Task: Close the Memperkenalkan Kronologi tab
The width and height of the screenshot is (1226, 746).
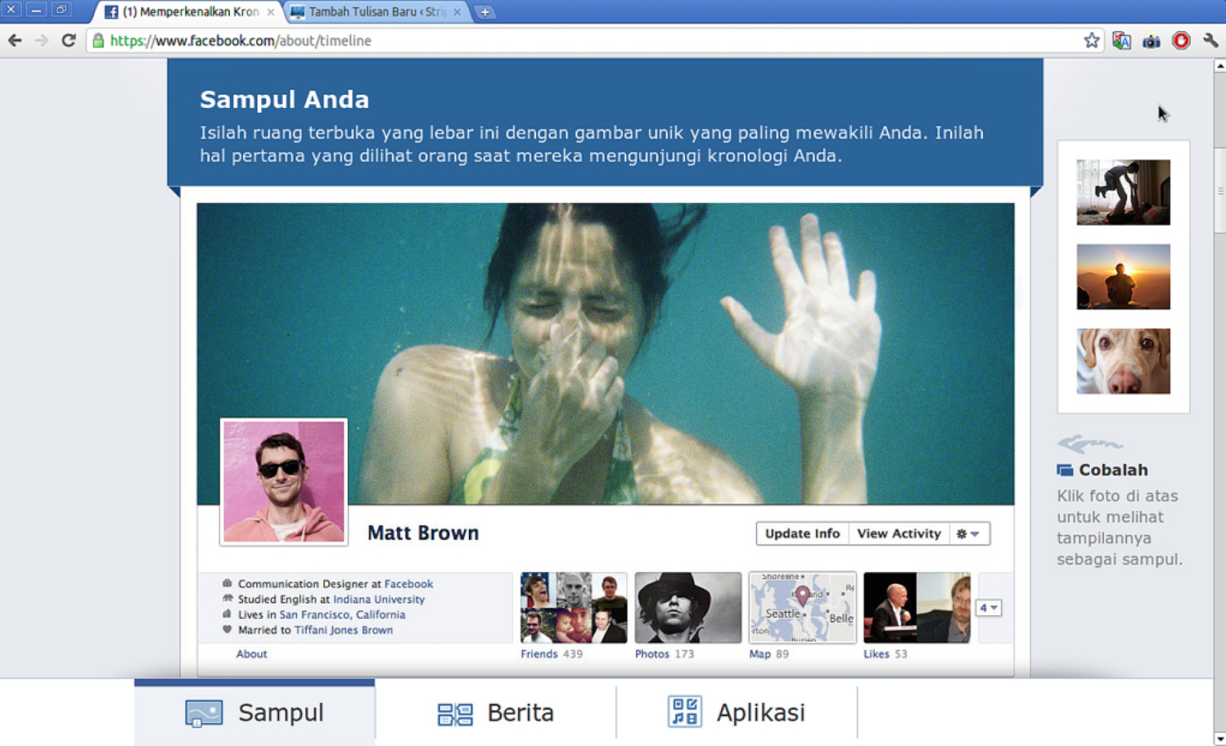Action: pos(270,12)
